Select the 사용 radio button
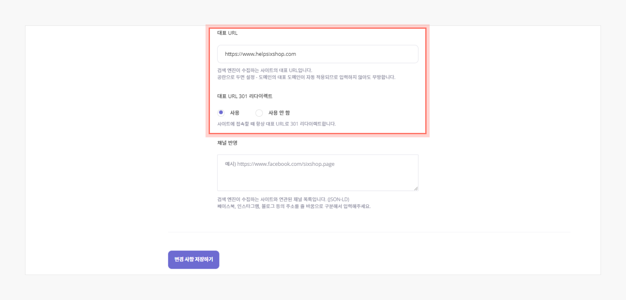The image size is (626, 300). (x=221, y=112)
